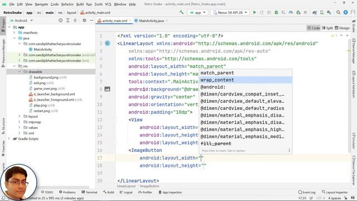Screen dimensions: 357x201
Task: Click the update notification icon in toolbar
Action: [346, 12]
